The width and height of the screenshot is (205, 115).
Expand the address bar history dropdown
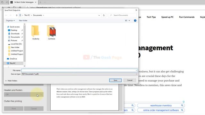click(99, 15)
